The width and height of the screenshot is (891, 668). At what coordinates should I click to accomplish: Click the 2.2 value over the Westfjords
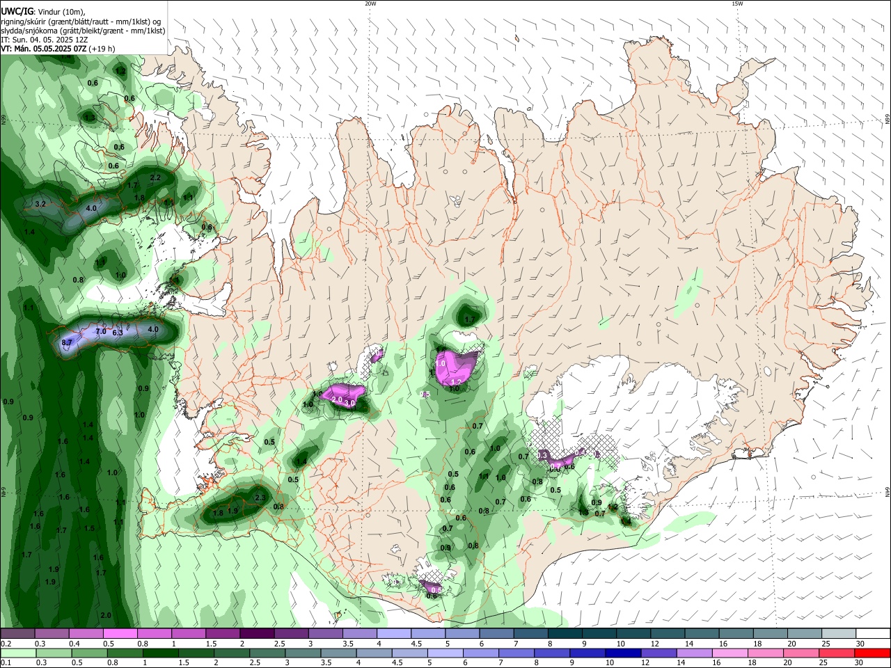[155, 178]
